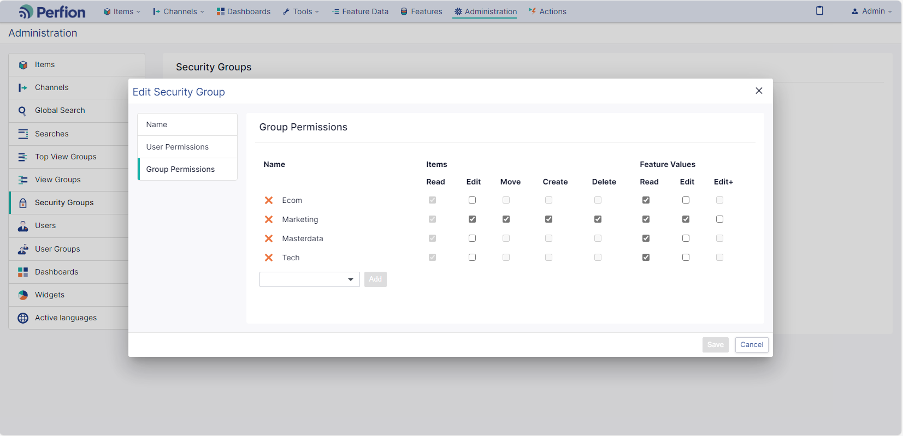The width and height of the screenshot is (903, 436).
Task: Open Actions from the navbar
Action: tap(547, 11)
